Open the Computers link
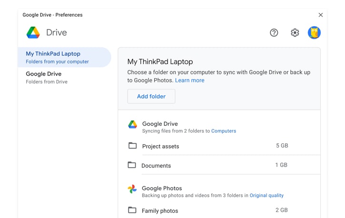The image size is (345, 218). 224,131
